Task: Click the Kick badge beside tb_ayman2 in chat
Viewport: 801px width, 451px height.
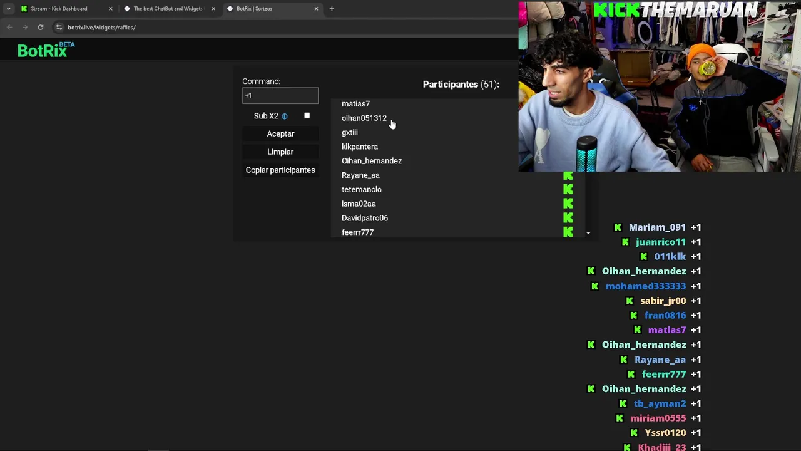Action: tap(623, 404)
